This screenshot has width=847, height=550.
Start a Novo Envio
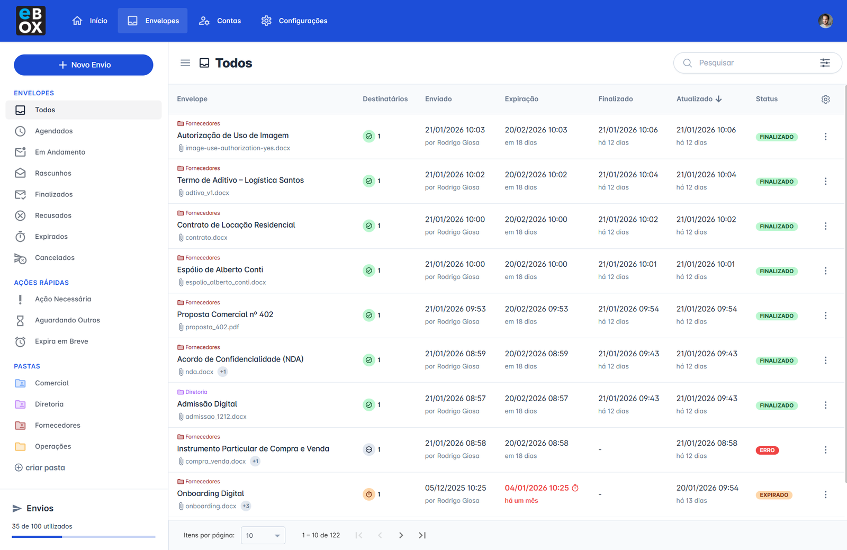coord(84,65)
